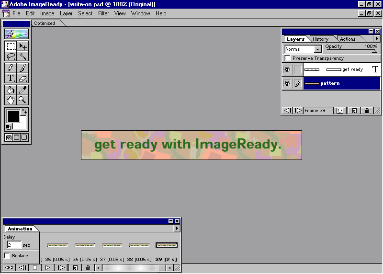
Task: Reset to default colors icon
Action: point(8,127)
